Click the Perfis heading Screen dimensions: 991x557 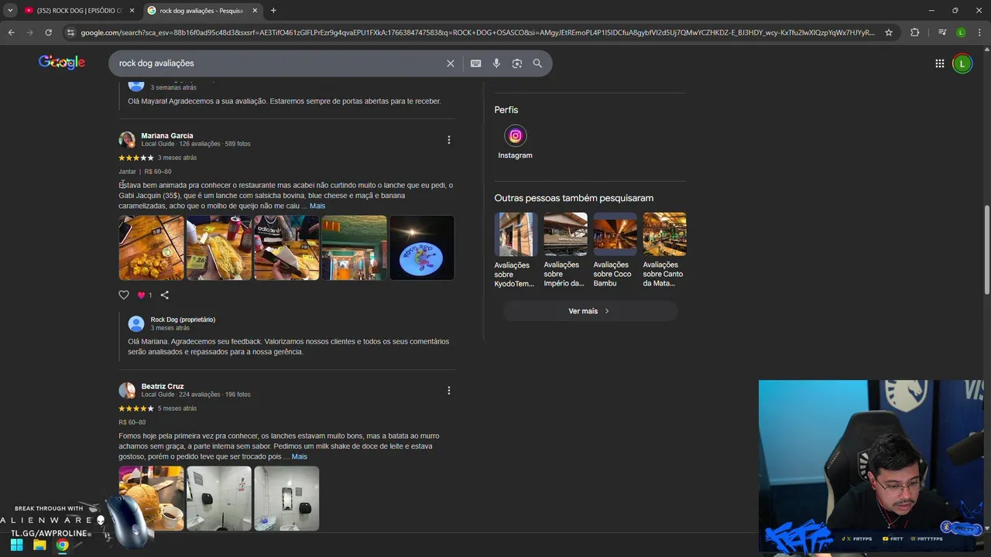click(x=506, y=110)
